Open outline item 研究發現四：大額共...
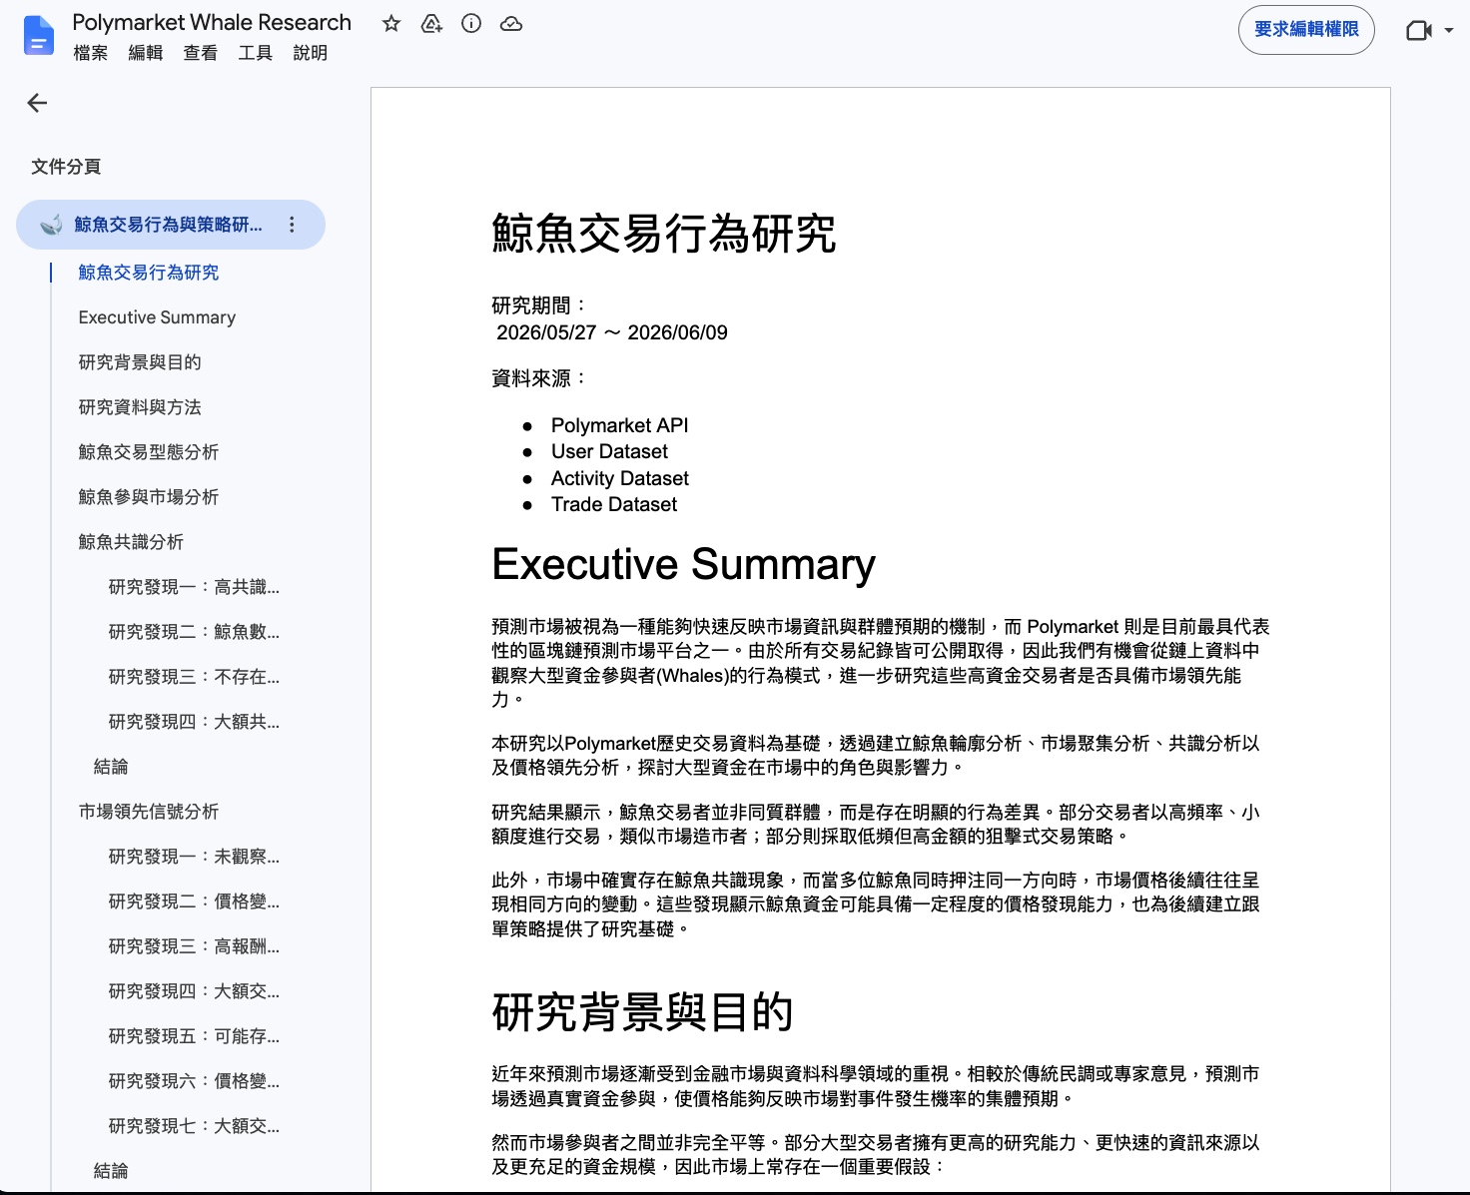The height and width of the screenshot is (1195, 1470). point(194,722)
